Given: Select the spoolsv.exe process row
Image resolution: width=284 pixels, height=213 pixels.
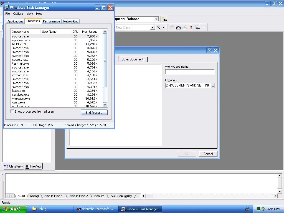Looking at the screenshot, I should tap(55, 60).
